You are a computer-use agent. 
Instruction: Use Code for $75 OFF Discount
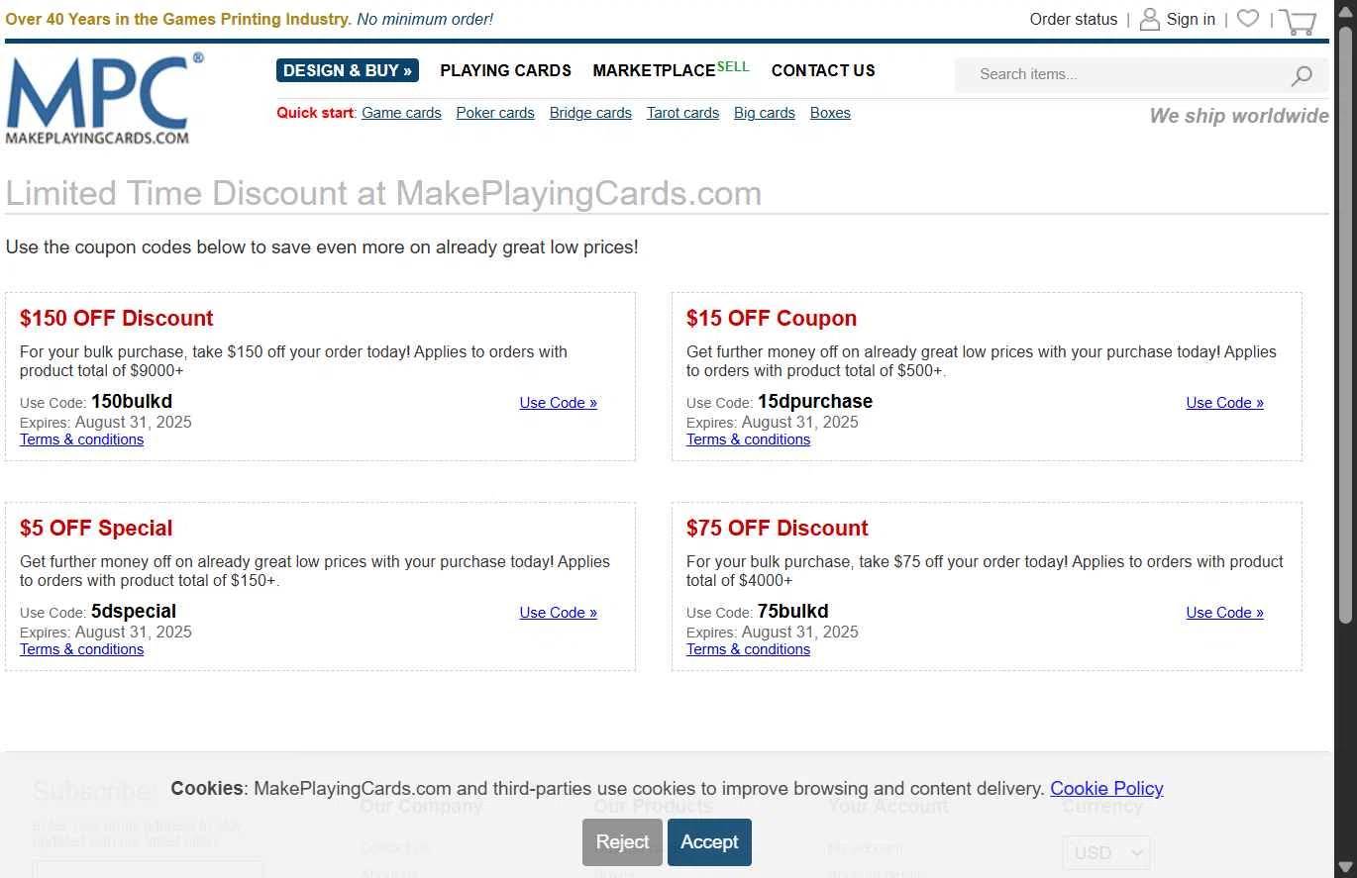[x=1225, y=613]
